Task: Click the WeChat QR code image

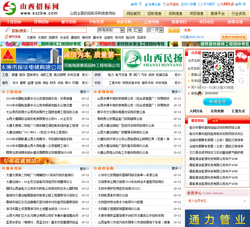Action: point(218,68)
